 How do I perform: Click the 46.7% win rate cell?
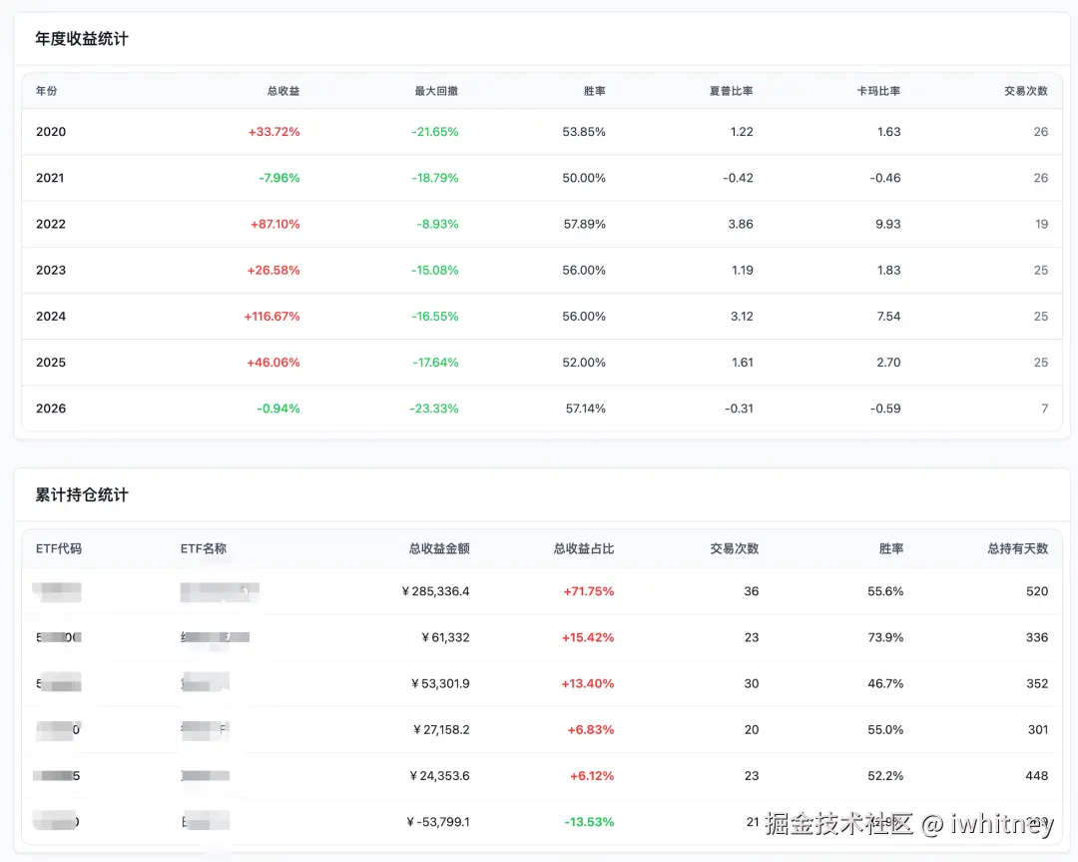pos(885,683)
